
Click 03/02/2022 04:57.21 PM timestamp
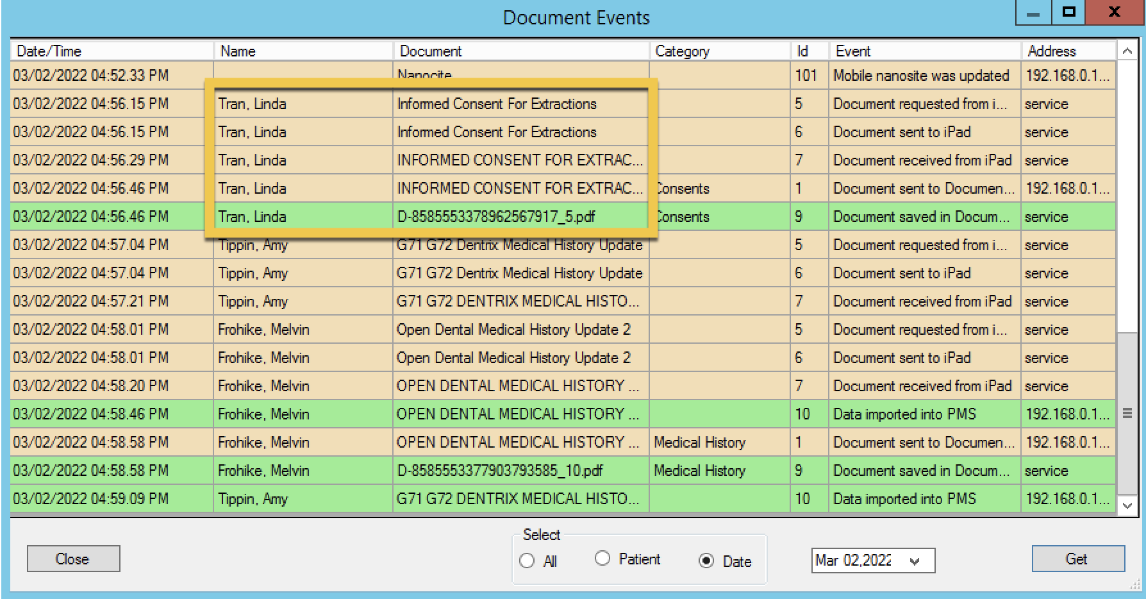tap(90, 301)
